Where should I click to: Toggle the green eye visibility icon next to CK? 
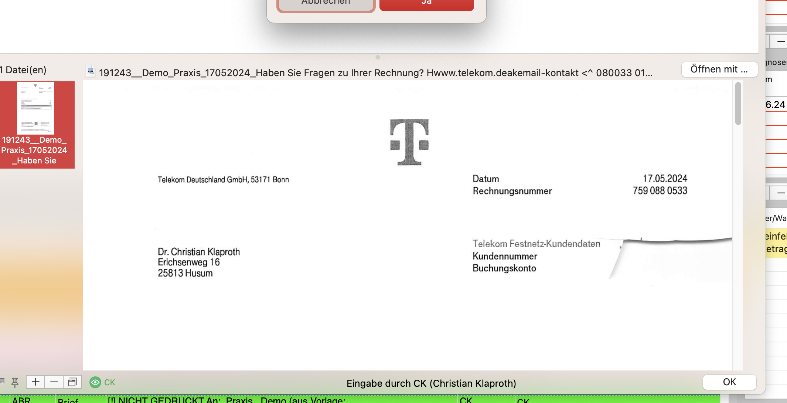click(95, 382)
